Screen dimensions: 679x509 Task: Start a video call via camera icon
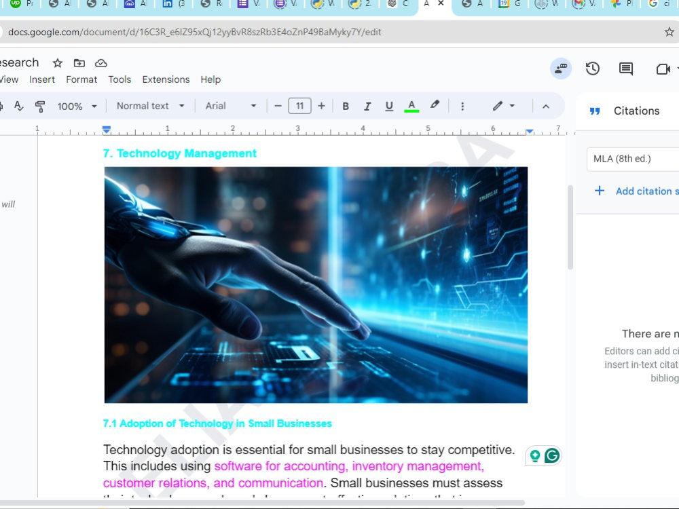coord(663,69)
